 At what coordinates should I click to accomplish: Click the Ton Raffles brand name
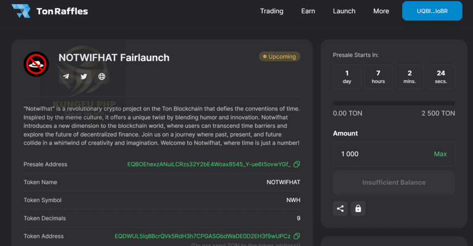click(62, 11)
